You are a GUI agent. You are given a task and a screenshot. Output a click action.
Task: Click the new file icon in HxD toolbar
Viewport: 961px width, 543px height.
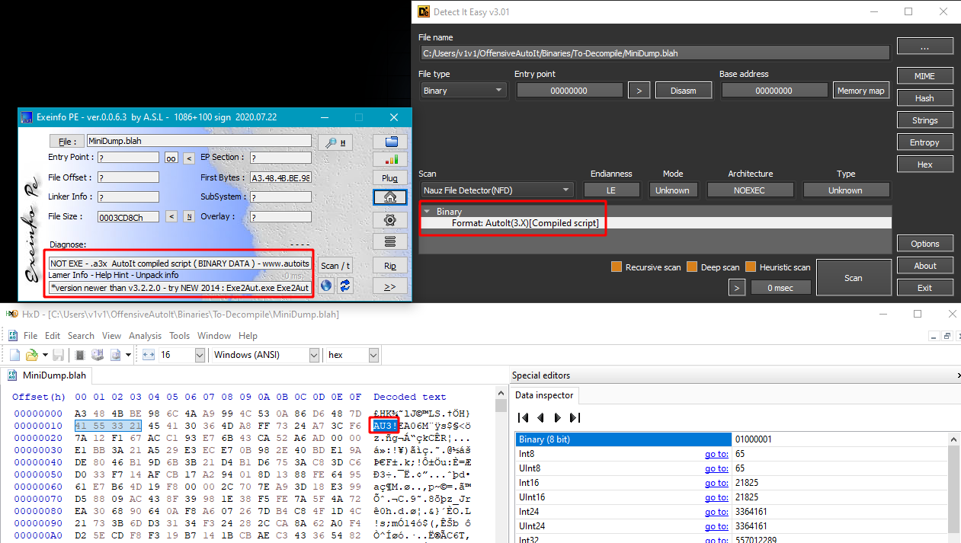[x=14, y=355]
